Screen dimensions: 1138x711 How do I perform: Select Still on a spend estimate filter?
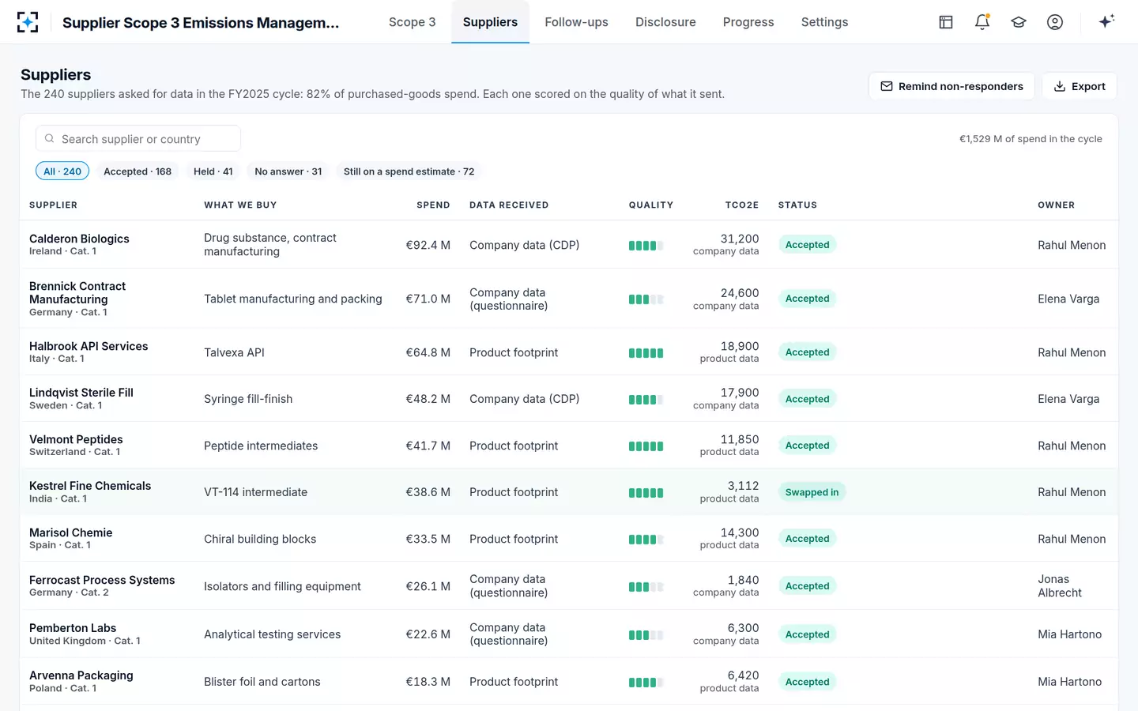click(409, 171)
